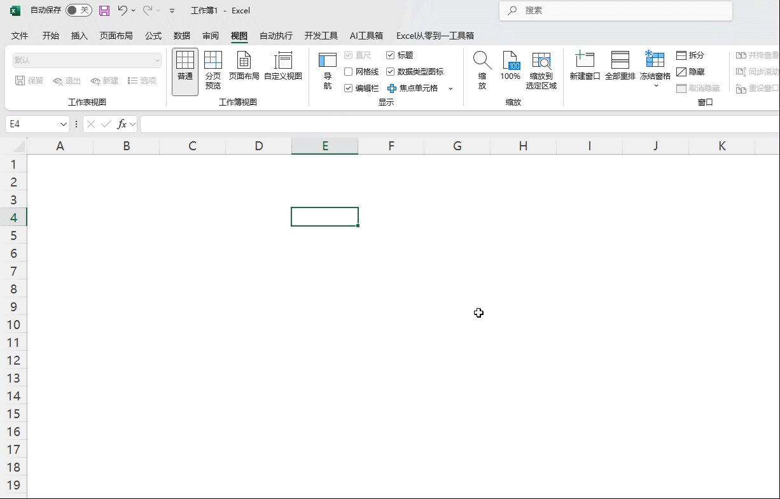Click Zoom to Selection (缩放到选定区域)
Screen dimensions: 780x499
(541, 70)
